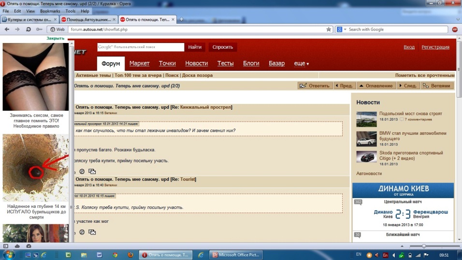Switch view with the 'Ветвями' button

point(437,86)
